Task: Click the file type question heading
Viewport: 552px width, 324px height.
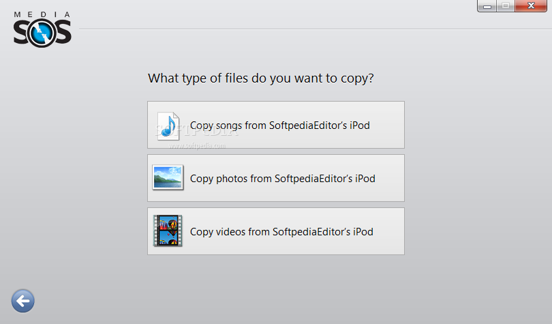Action: coord(261,78)
